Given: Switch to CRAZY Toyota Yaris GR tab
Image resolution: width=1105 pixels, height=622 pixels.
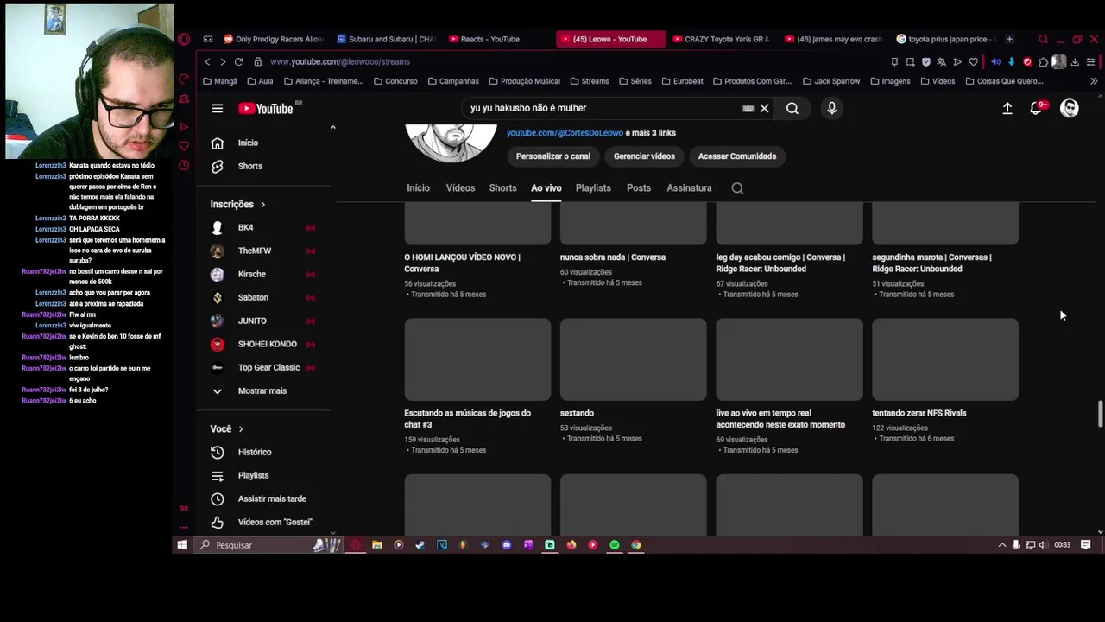Looking at the screenshot, I should pos(721,39).
